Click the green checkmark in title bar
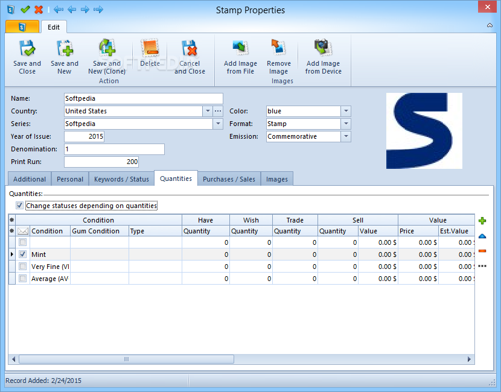Image resolution: width=501 pixels, height=392 pixels. click(x=25, y=10)
